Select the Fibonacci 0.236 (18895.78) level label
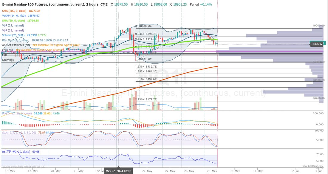328x174 pixels. 146,34
